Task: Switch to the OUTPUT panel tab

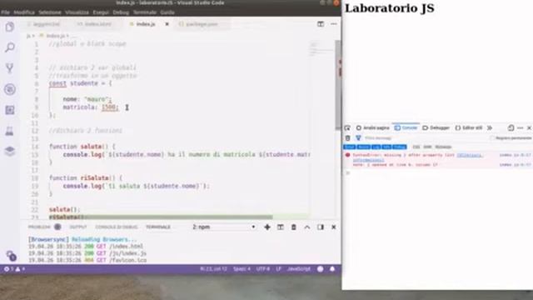Action: (x=77, y=227)
